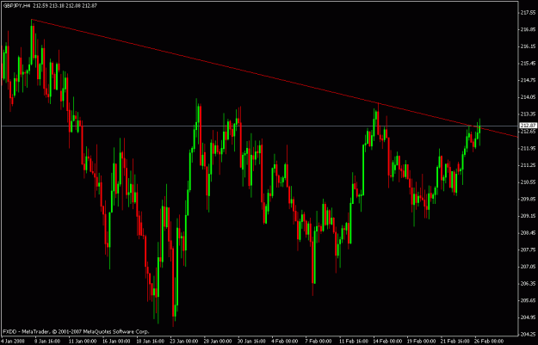538x345 pixels.
Task: Click the 207.75 price axis label
Action: coord(529,250)
